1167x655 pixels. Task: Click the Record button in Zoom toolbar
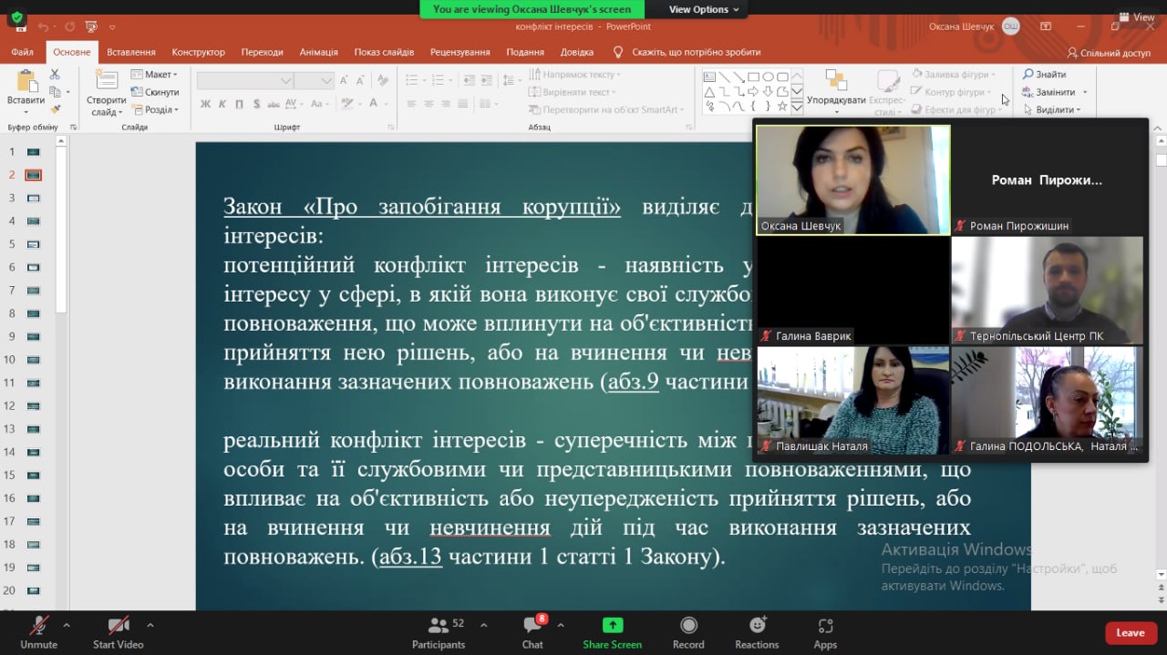[688, 632]
